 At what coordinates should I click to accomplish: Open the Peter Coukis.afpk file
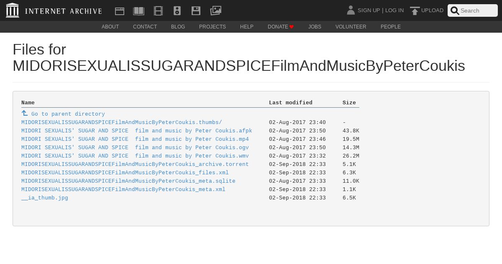click(x=137, y=131)
